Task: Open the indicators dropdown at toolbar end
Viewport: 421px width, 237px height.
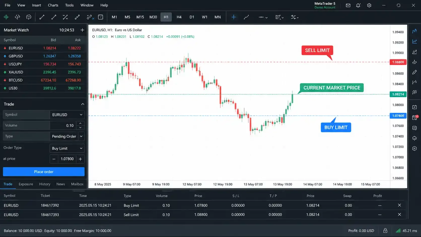Action: [x=295, y=17]
